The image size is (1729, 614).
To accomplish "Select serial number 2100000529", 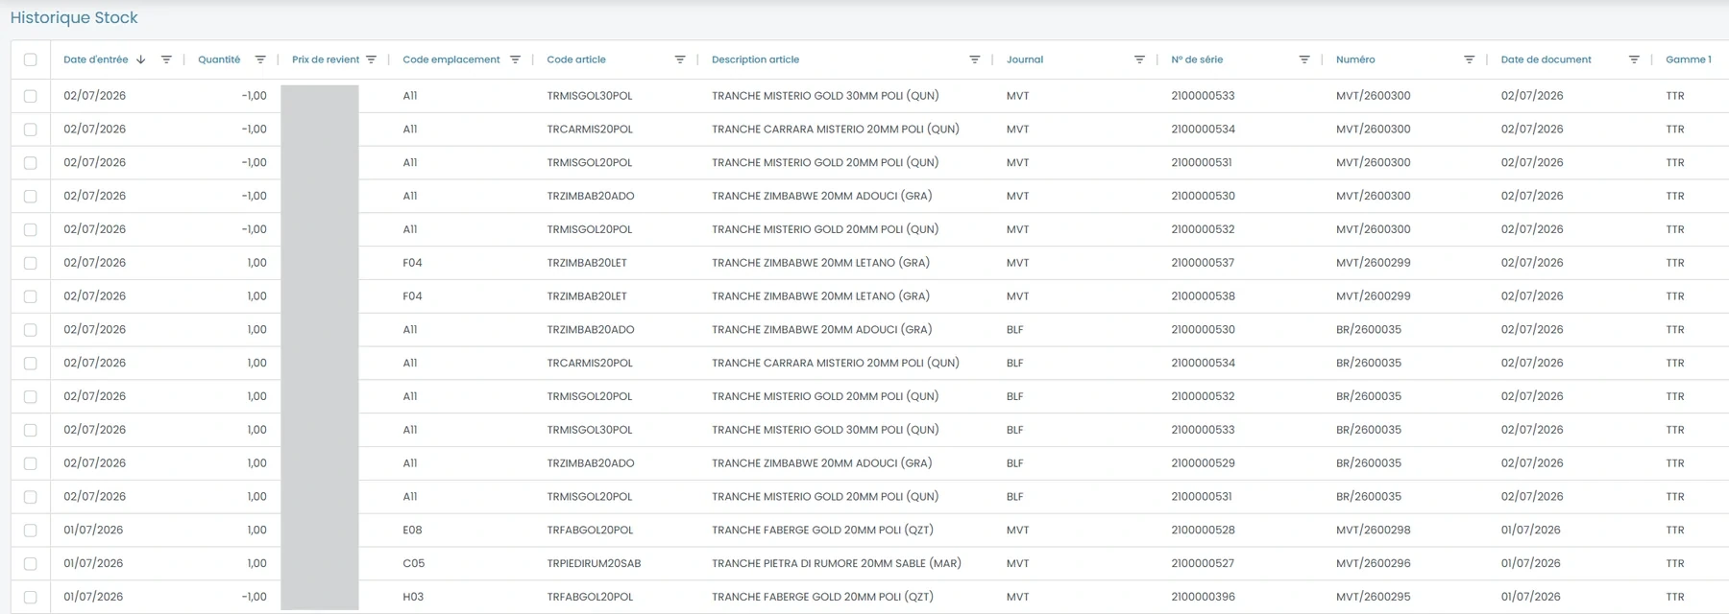I will pyautogui.click(x=1203, y=463).
